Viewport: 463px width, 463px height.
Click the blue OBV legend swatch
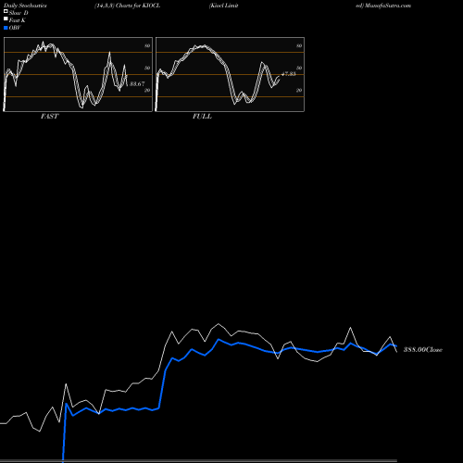point(6,28)
